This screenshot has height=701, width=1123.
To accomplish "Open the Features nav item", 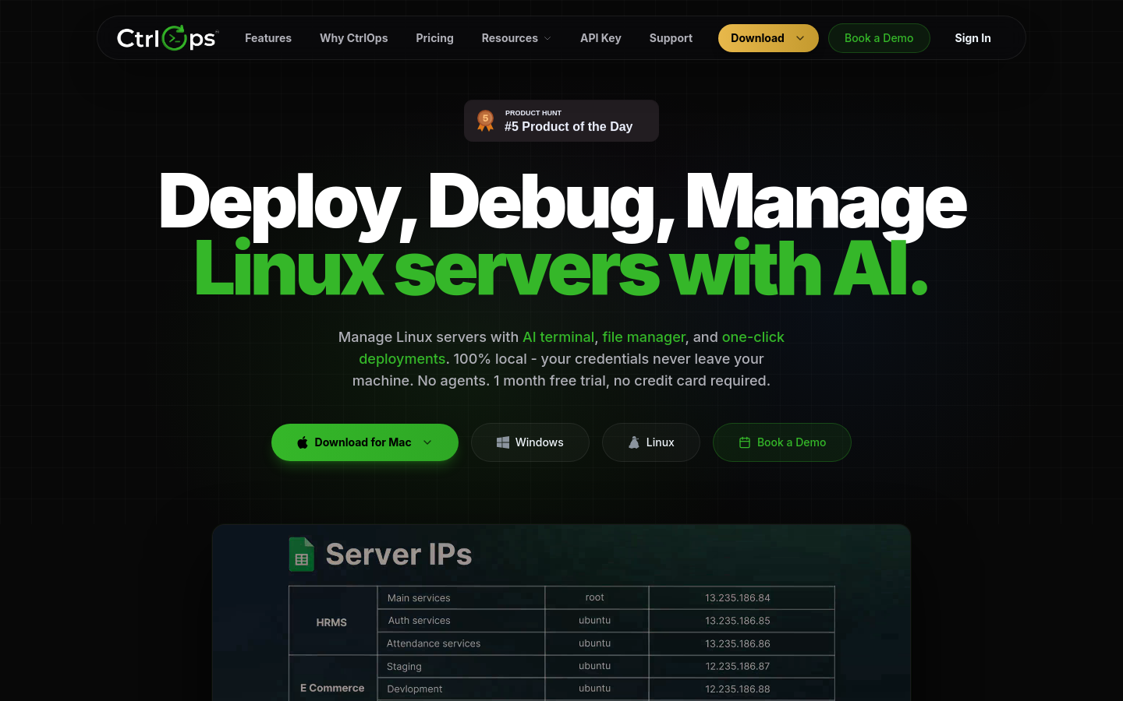I will [268, 38].
